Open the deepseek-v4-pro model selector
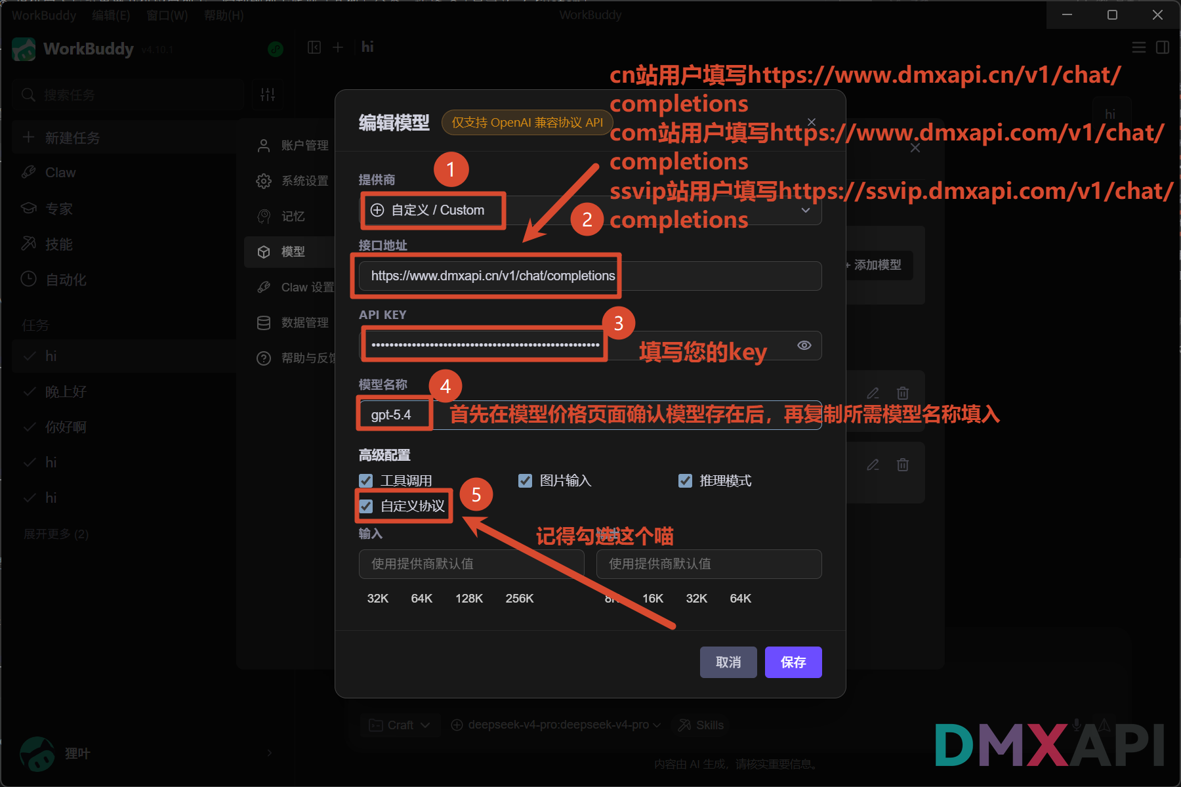Viewport: 1181px width, 787px height. pyautogui.click(x=556, y=725)
